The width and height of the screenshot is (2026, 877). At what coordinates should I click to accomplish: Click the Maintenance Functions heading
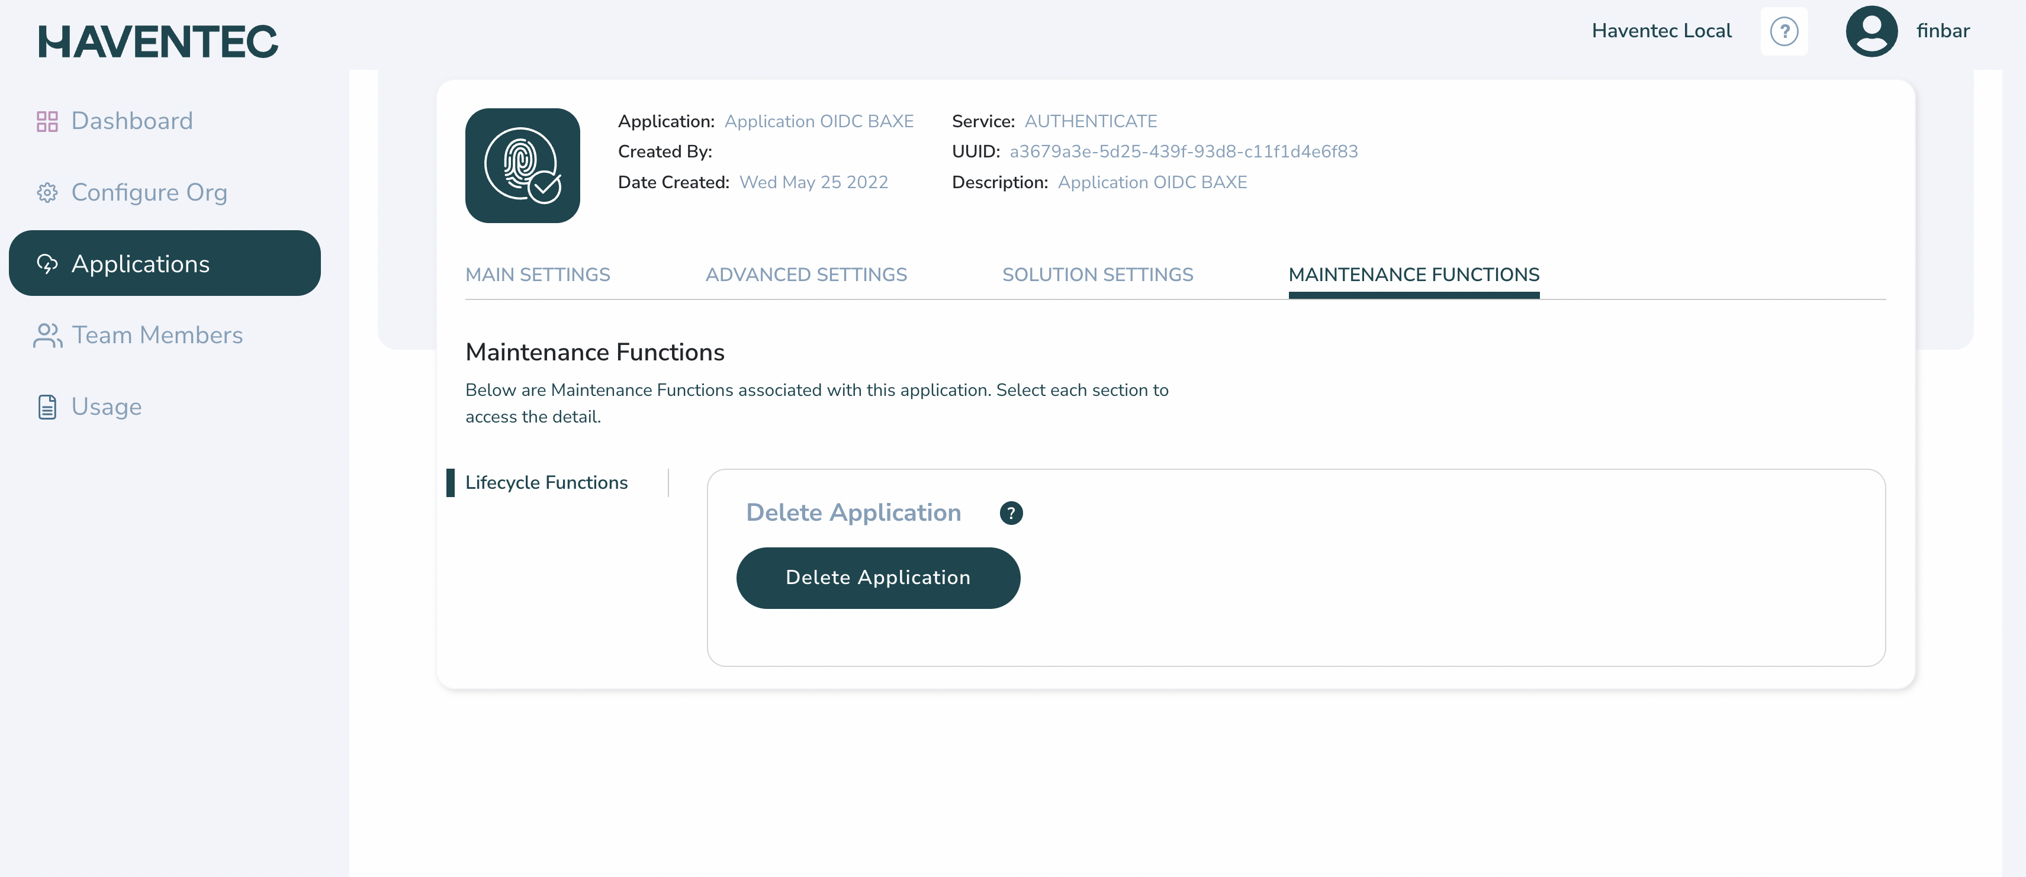[594, 352]
